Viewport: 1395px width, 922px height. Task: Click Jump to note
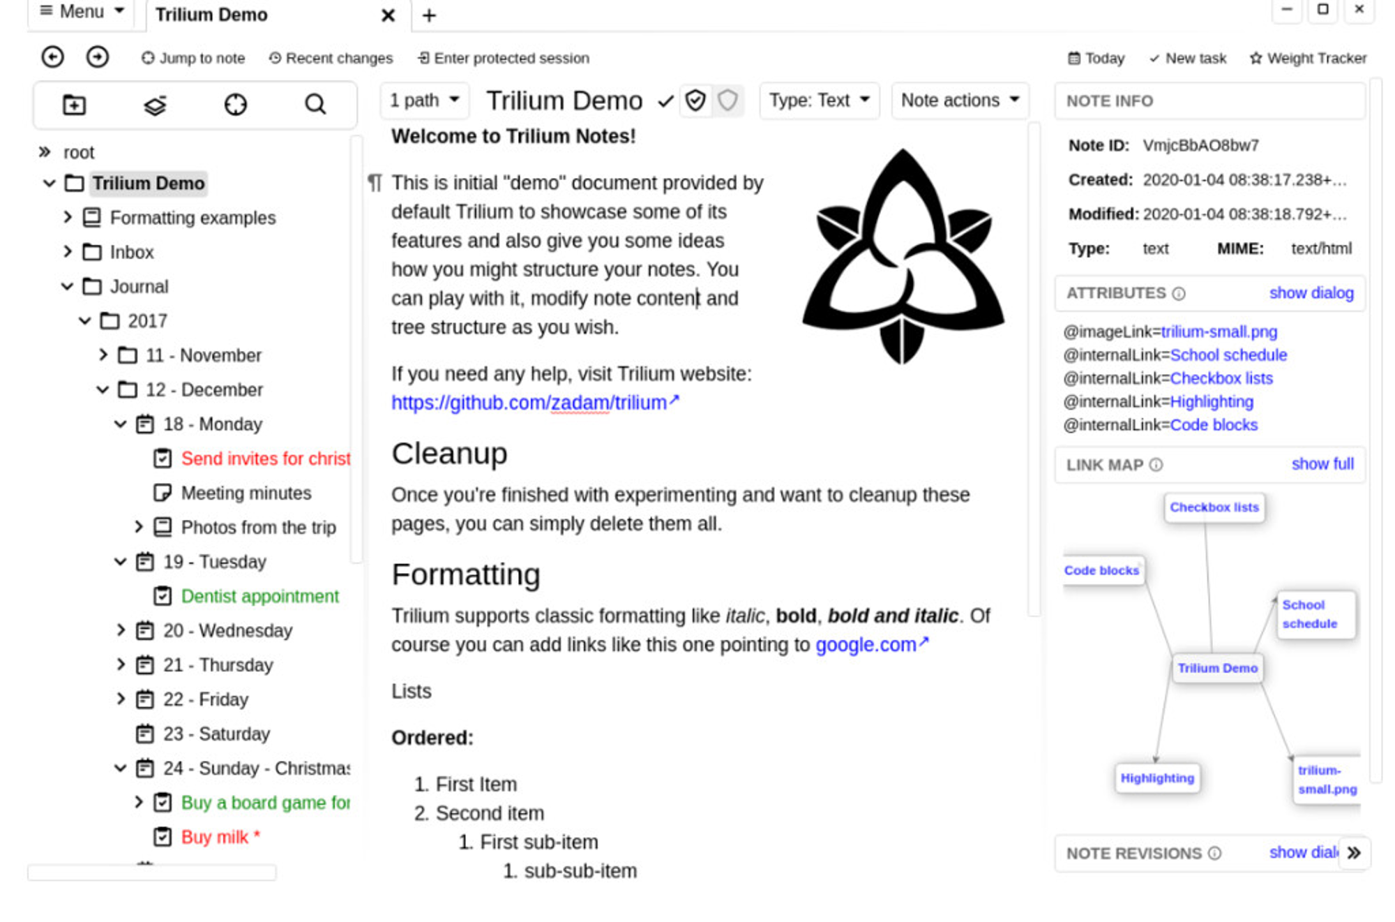tap(193, 59)
